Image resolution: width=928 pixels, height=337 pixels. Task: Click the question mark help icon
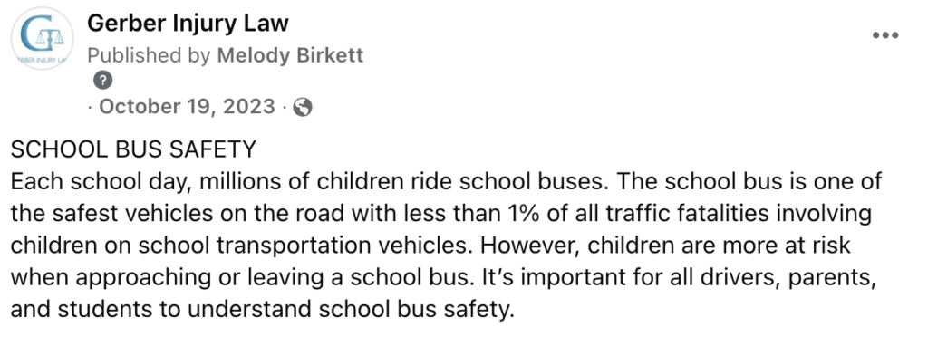click(x=103, y=81)
